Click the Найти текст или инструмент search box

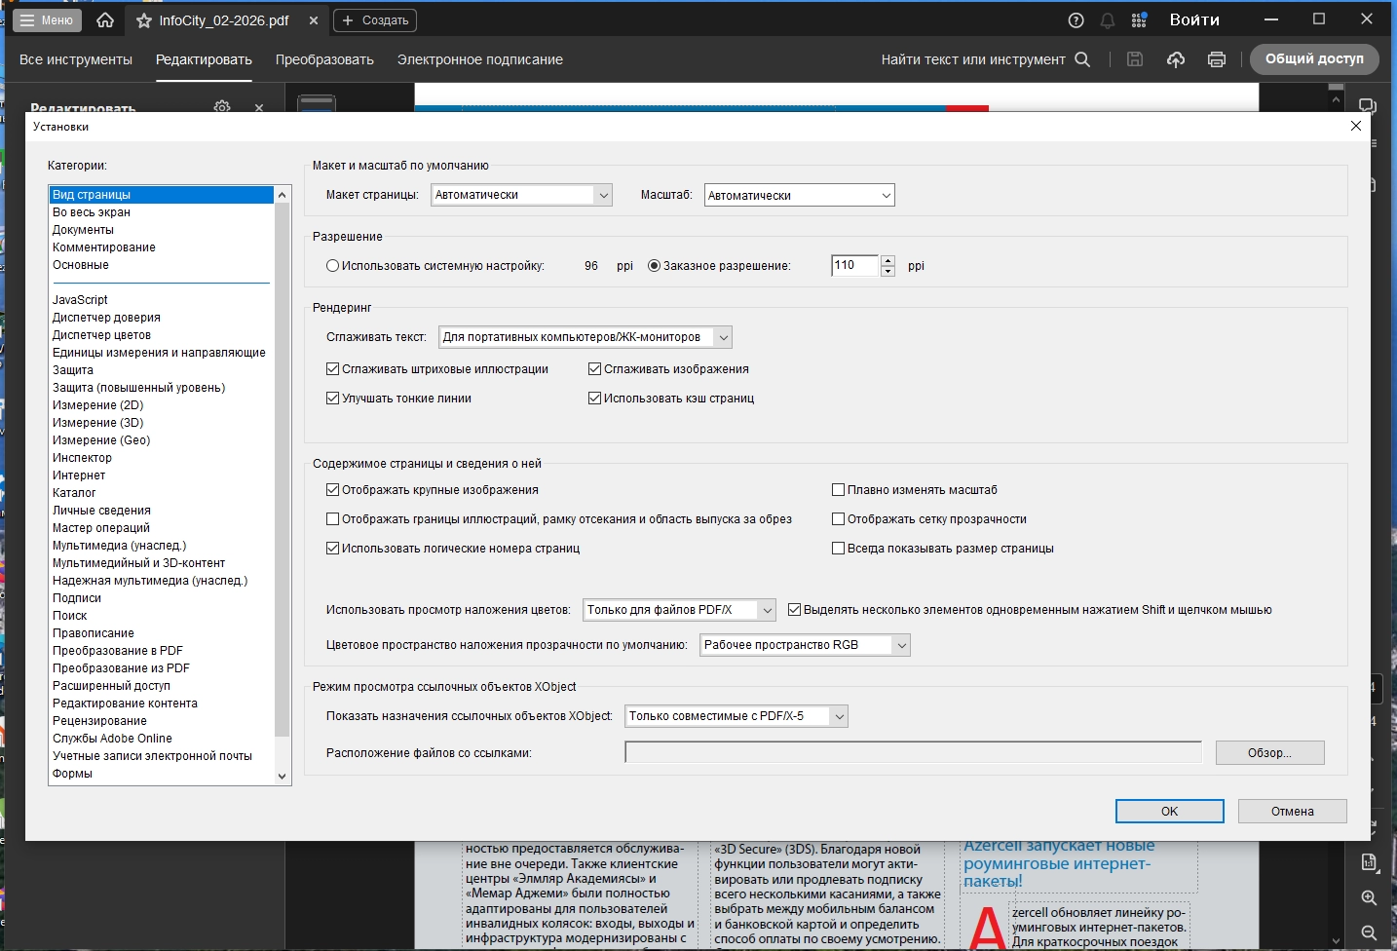pyautogui.click(x=973, y=59)
